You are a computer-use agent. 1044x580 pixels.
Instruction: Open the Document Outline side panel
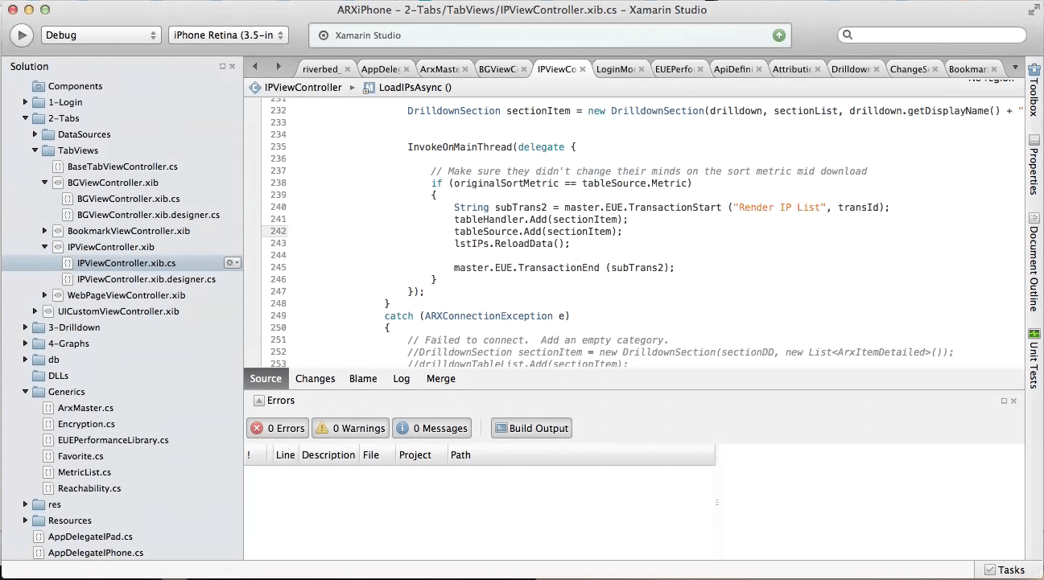(x=1034, y=263)
